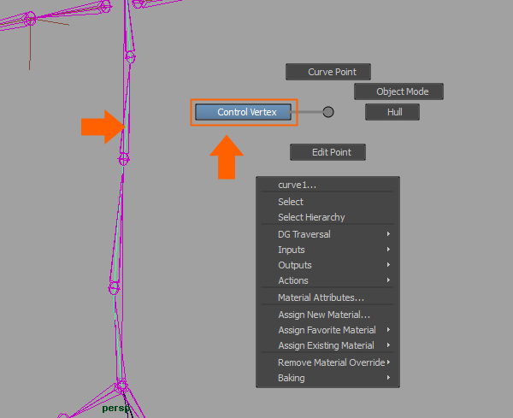Switch to Object Mode
This screenshot has width=513, height=418.
coord(398,91)
